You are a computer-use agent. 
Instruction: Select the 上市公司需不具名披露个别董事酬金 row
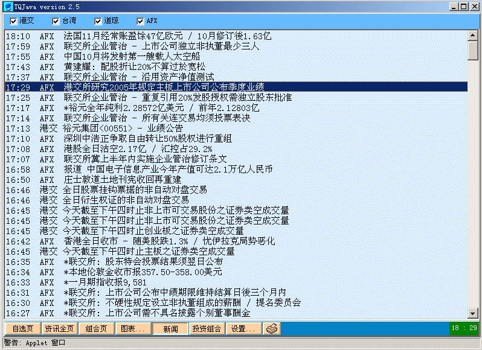[x=236, y=313]
